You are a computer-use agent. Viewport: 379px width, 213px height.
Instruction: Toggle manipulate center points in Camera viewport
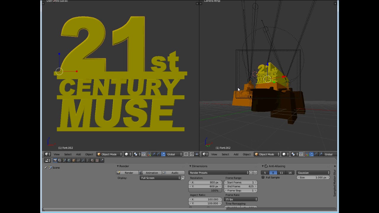pos(301,154)
